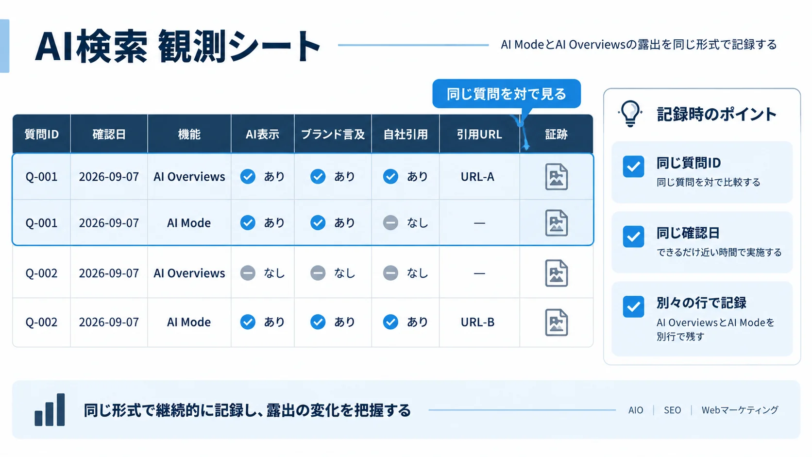812x457 pixels.
Task: Click AI表示 check icon in Q-002 AI Mode row
Action: pos(248,322)
